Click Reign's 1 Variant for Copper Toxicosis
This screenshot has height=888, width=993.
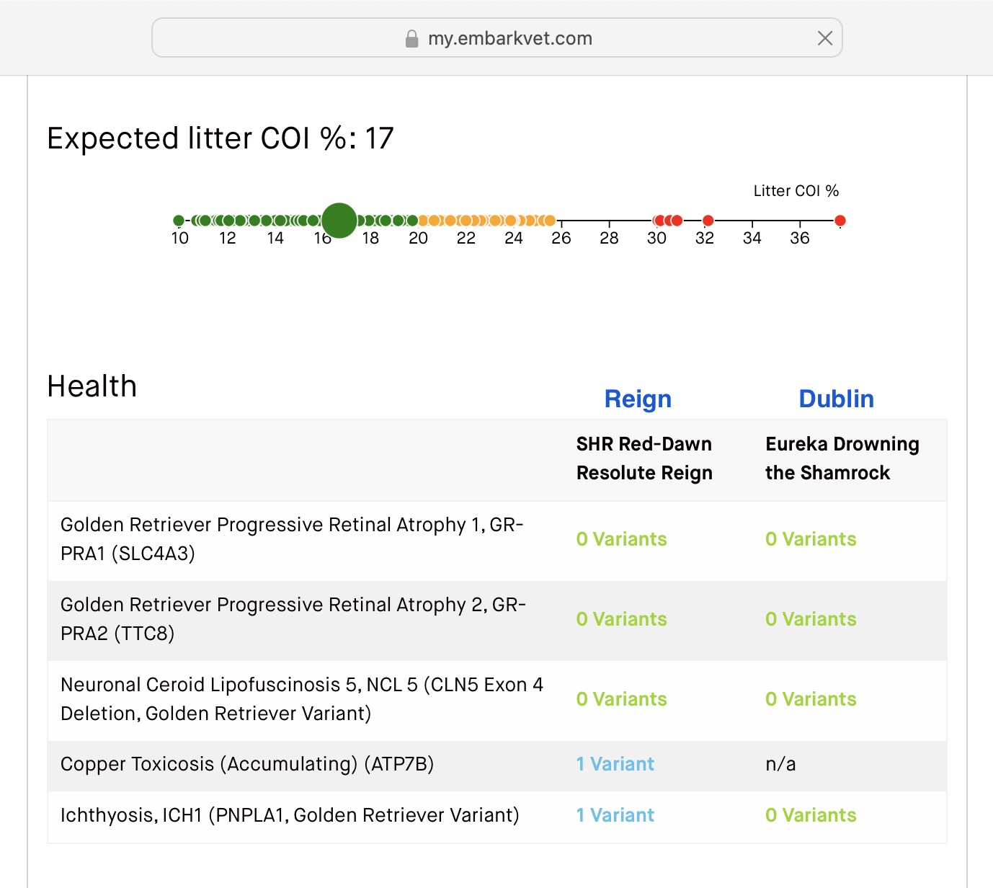pyautogui.click(x=615, y=764)
